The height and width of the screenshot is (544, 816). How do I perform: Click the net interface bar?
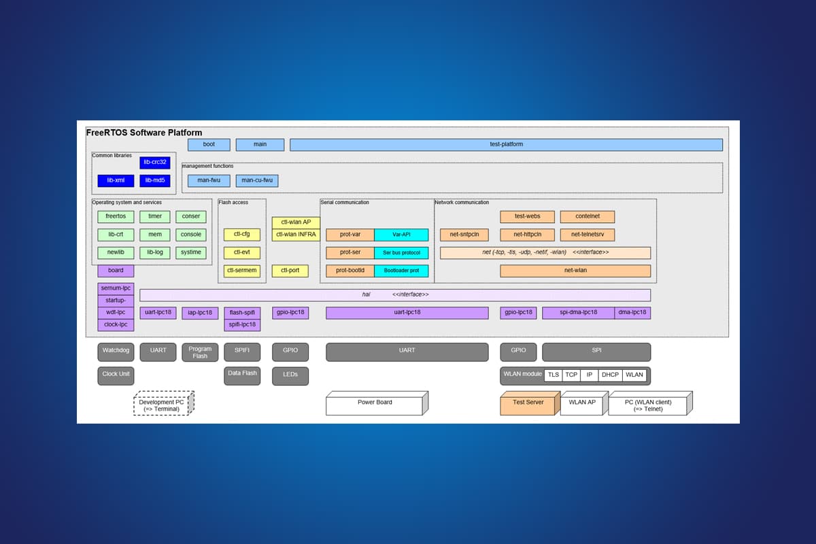[x=545, y=253]
